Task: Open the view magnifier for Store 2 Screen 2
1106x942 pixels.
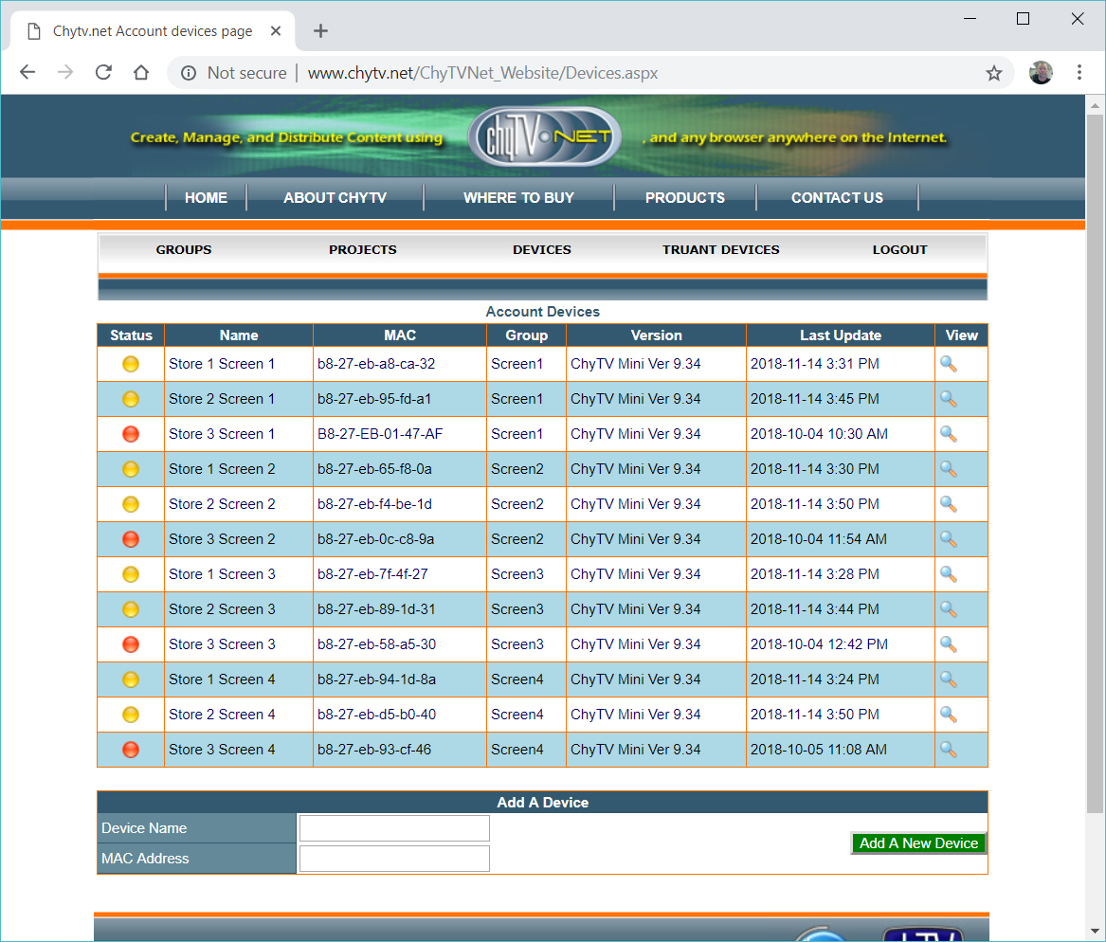Action: [949, 504]
